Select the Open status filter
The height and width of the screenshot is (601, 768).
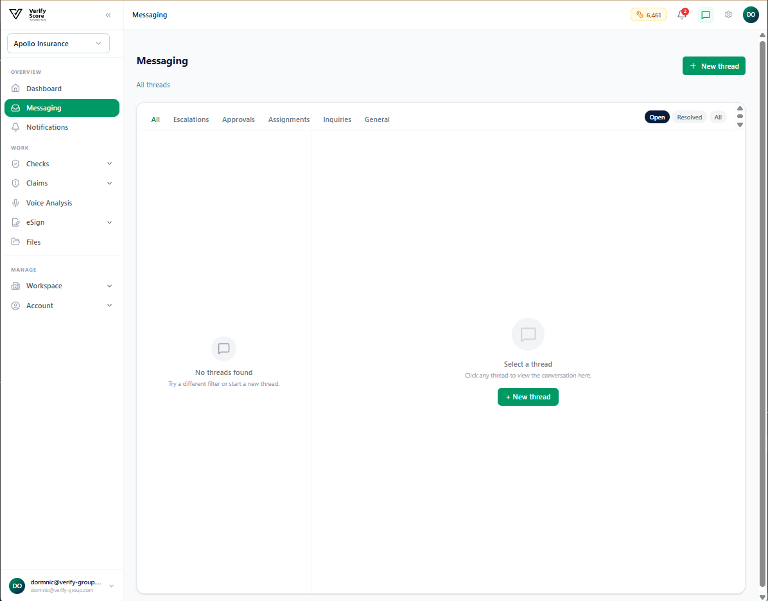(657, 117)
